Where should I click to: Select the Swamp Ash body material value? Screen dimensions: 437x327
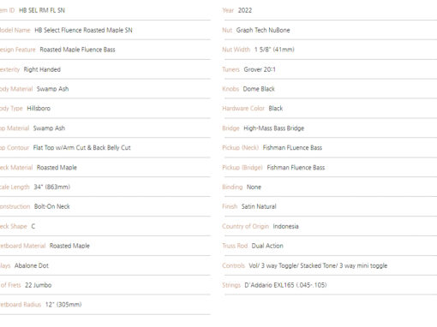pyautogui.click(x=52, y=89)
